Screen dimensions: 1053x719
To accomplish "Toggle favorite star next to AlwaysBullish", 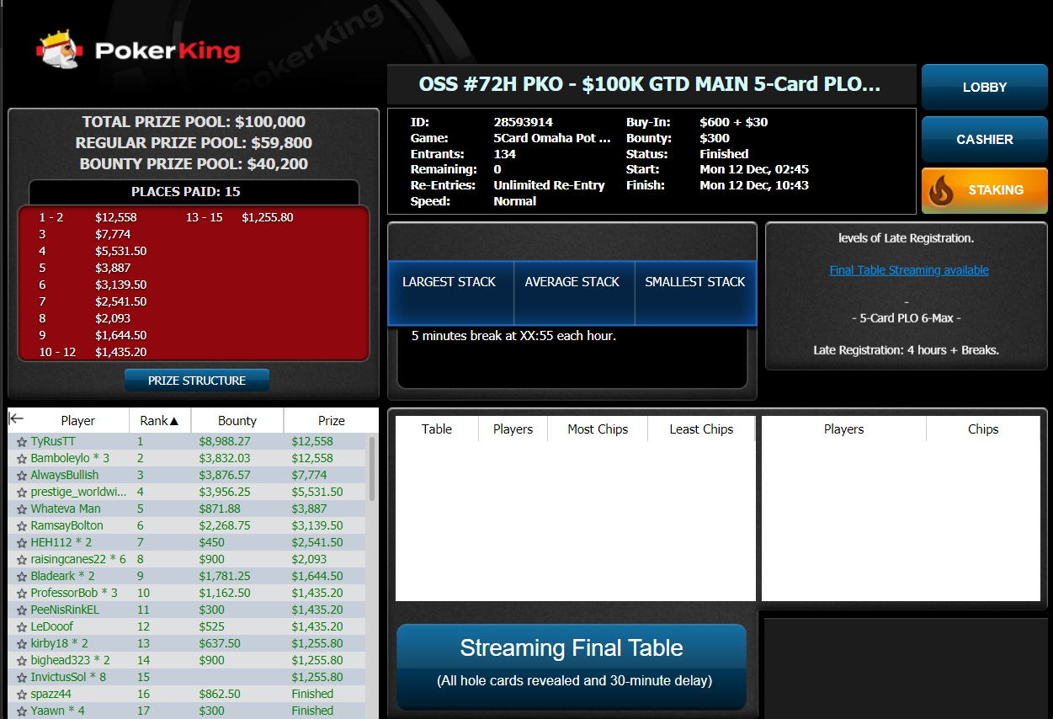I will [x=22, y=476].
